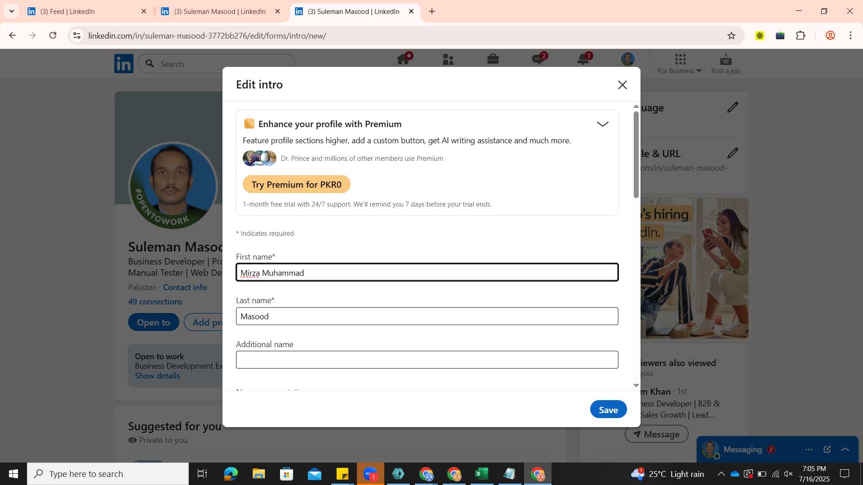Open browser Extensions puzzle icon
Viewport: 863px width, 485px height.
(801, 35)
